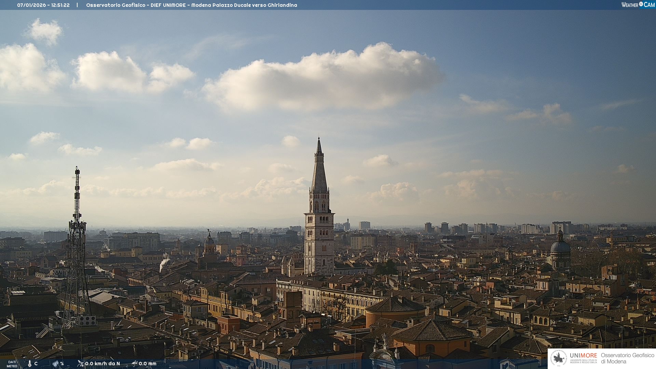Click the wind reading 0.0 km/h da N

coord(102,364)
